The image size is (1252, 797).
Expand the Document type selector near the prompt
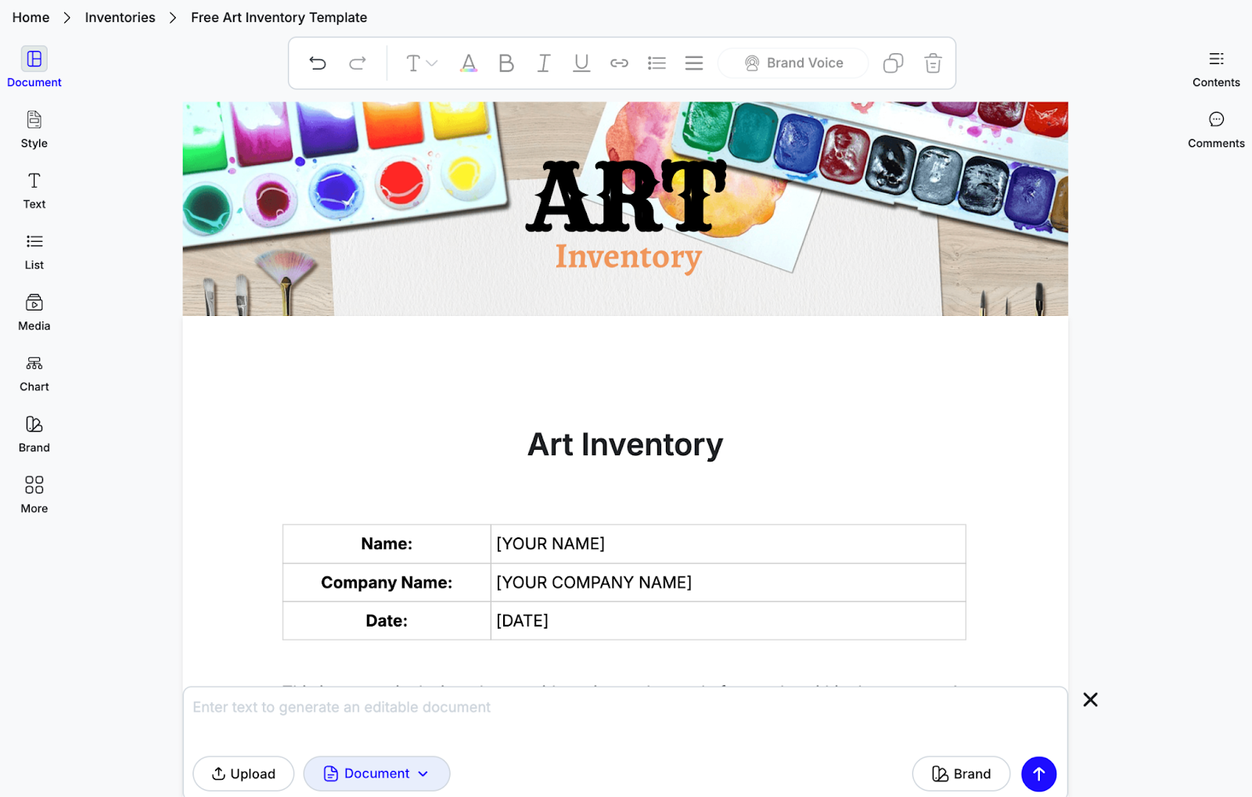click(x=376, y=774)
